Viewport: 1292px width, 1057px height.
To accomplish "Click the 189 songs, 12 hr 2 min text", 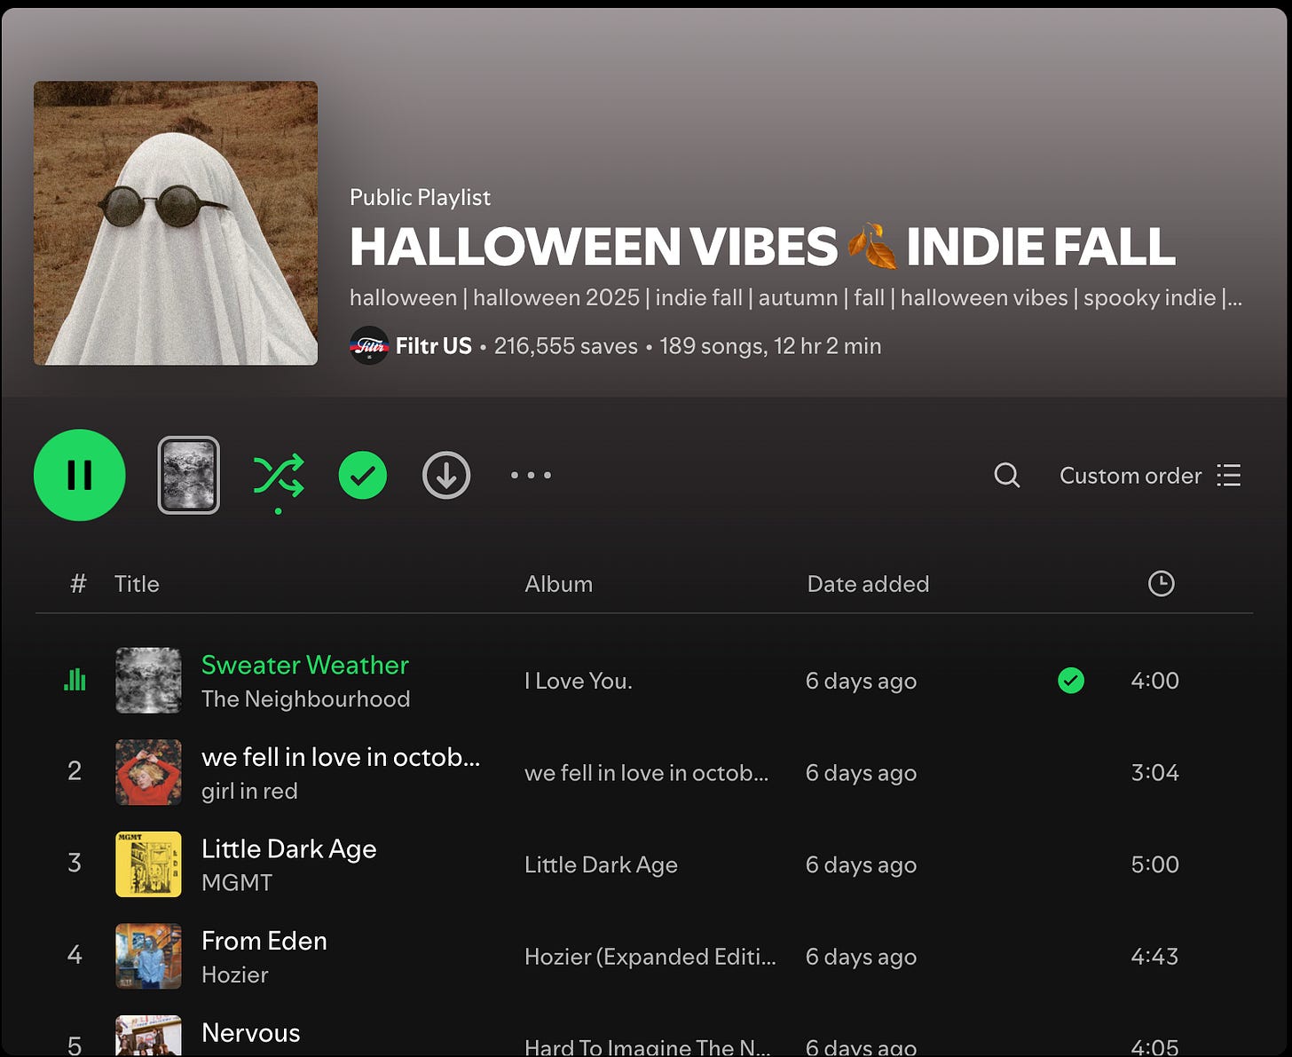I will pos(770,346).
